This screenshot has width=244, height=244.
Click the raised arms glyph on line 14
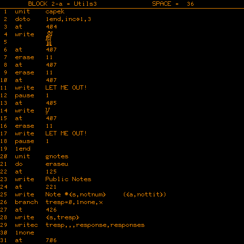pyautogui.click(x=48, y=111)
